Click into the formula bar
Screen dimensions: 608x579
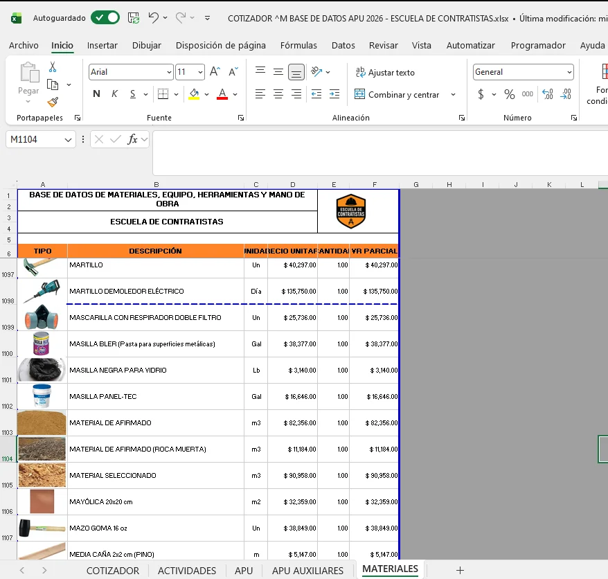pos(380,153)
